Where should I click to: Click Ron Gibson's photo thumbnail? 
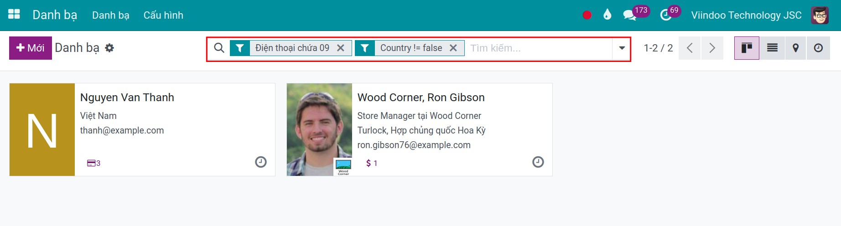[319, 129]
